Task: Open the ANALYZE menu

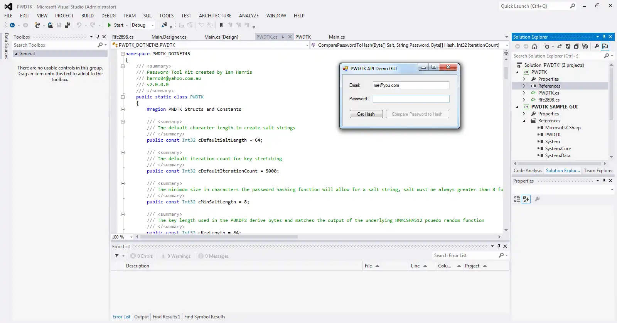Action: 249,16
